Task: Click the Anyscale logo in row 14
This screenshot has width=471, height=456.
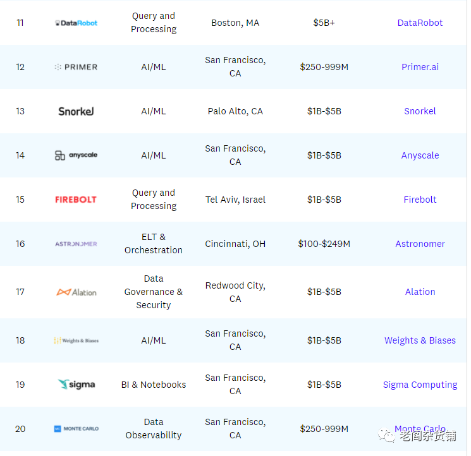Action: tap(76, 155)
